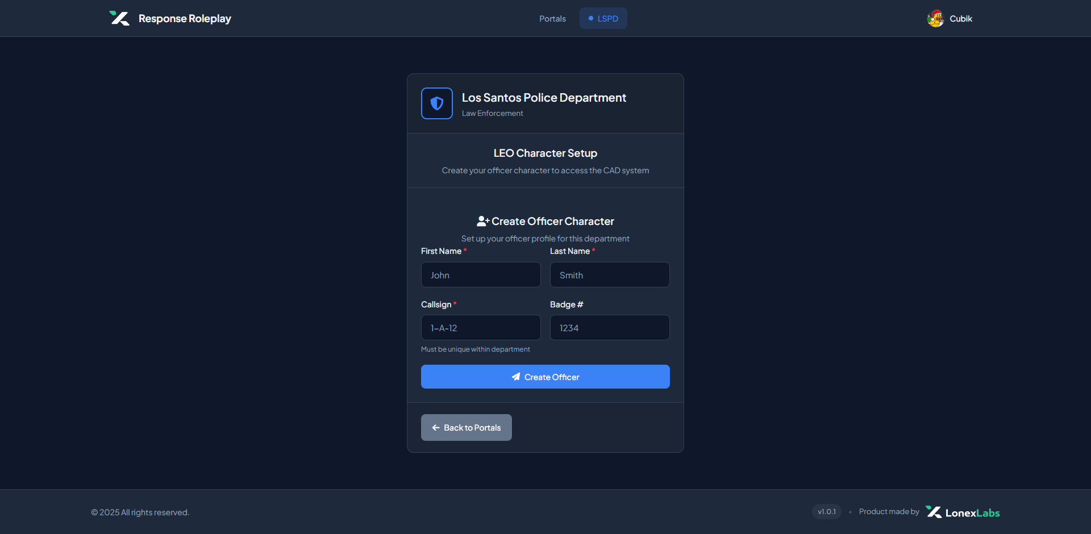The width and height of the screenshot is (1091, 534).
Task: Click the Response Roleplay logo icon
Action: (119, 18)
